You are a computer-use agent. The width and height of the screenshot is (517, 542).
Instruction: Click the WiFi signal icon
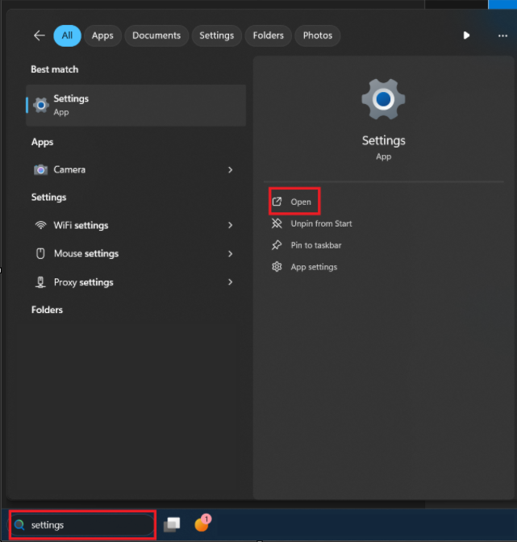coord(41,225)
